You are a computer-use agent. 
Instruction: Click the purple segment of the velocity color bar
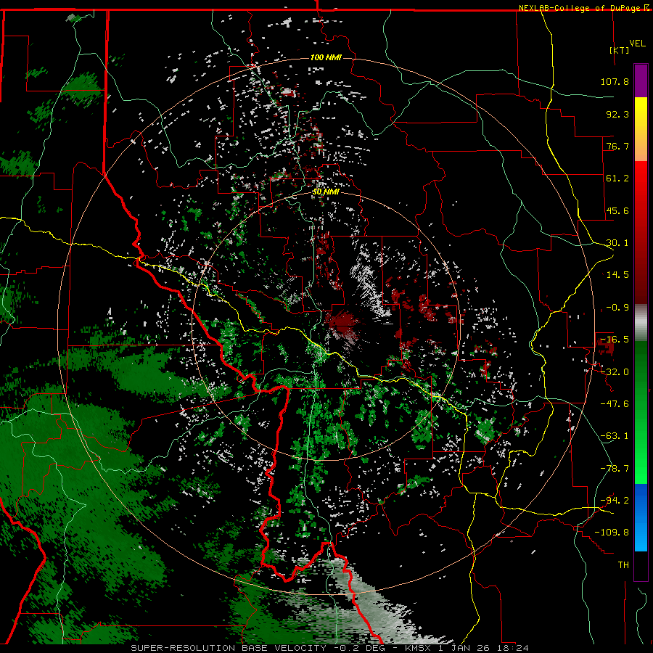pyautogui.click(x=641, y=81)
